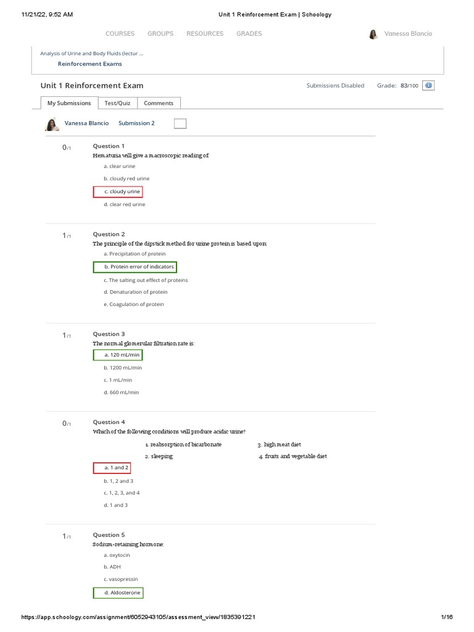Select answer 'b. cloudy red urine'
Image resolution: width=474 pixels, height=632 pixels.
coord(127,178)
